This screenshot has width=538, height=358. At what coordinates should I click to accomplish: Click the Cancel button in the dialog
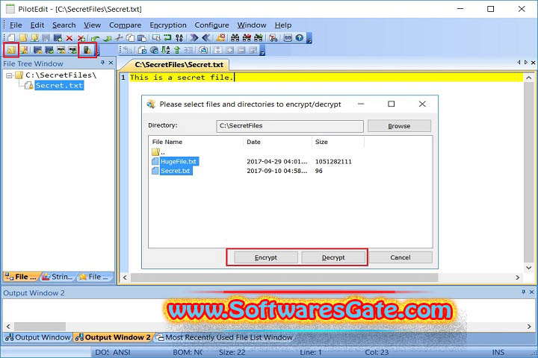point(400,257)
